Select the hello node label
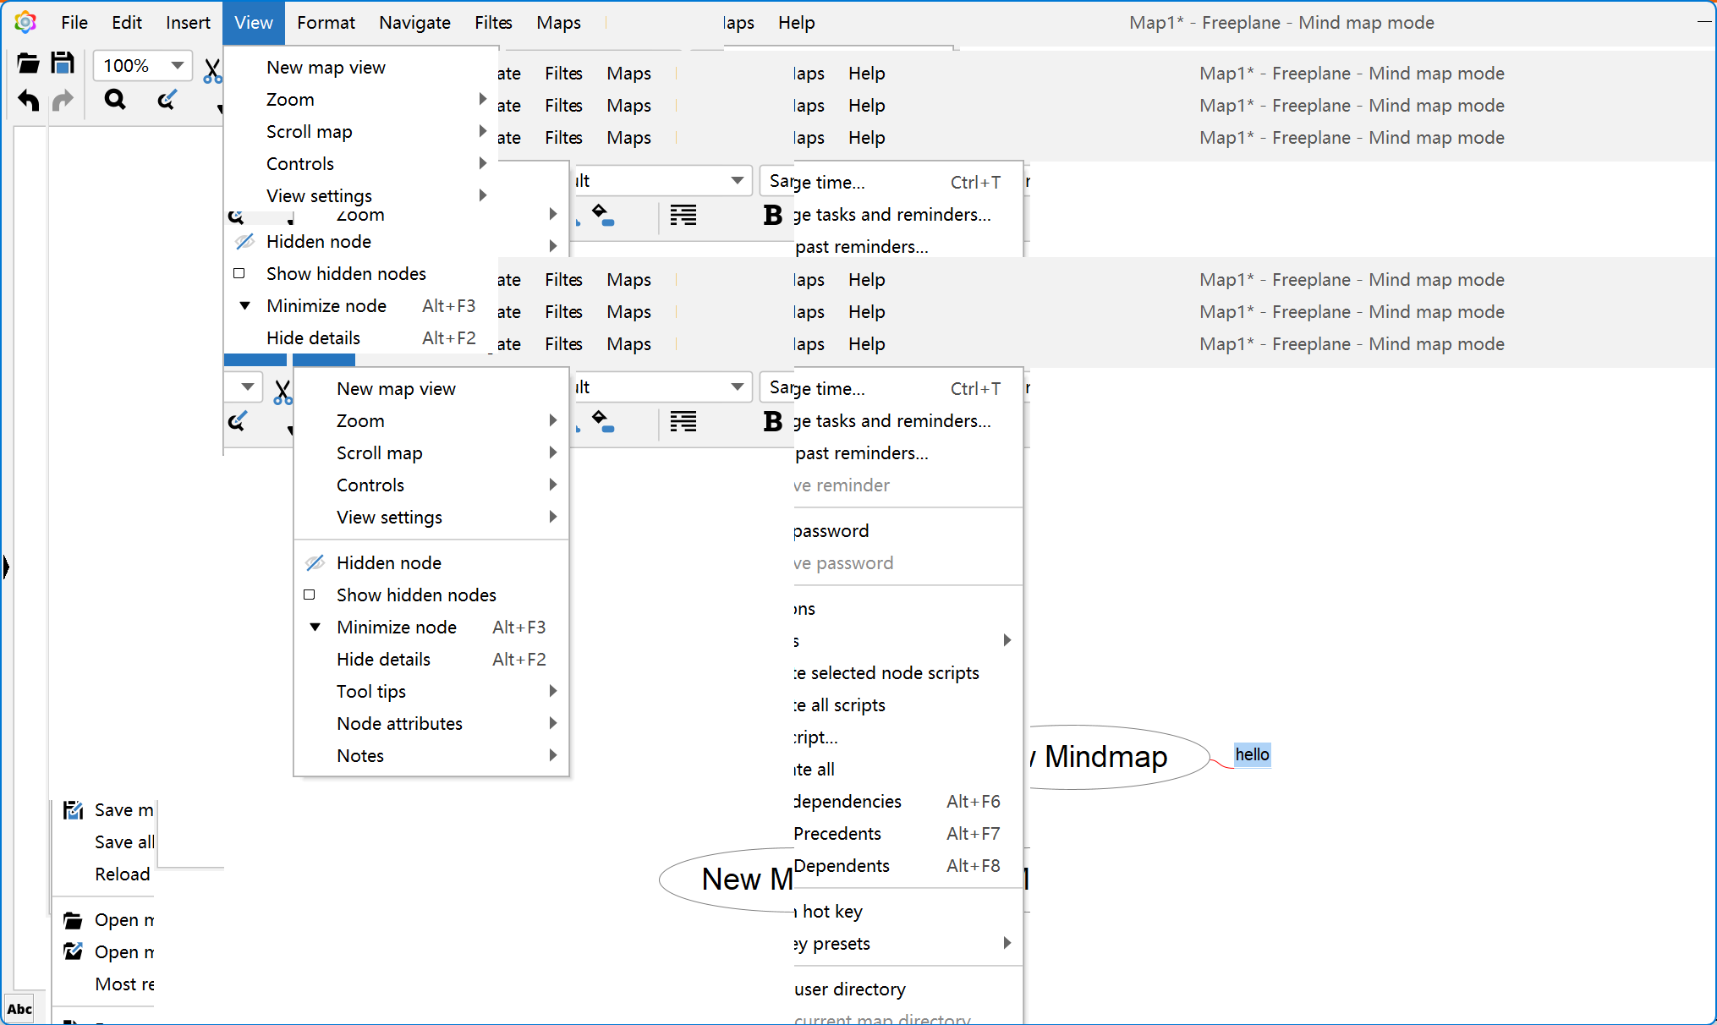The height and width of the screenshot is (1025, 1717). 1252,755
